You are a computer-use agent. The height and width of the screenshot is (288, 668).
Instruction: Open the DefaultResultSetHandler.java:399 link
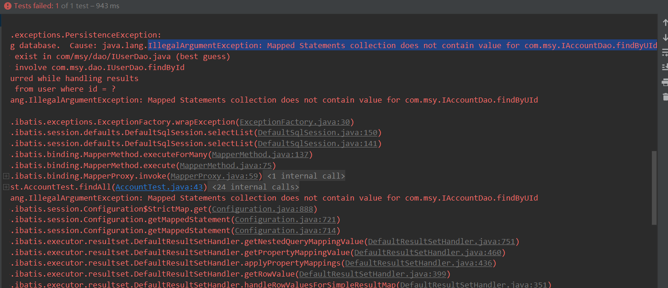tap(373, 274)
